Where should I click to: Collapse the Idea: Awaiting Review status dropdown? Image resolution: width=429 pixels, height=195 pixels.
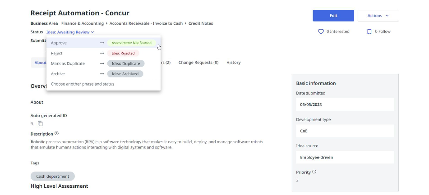click(x=70, y=32)
